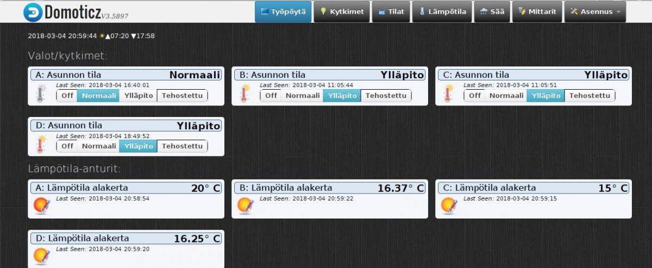Go to the Lämpötila tab
This screenshot has width=652, height=268.
(x=442, y=11)
